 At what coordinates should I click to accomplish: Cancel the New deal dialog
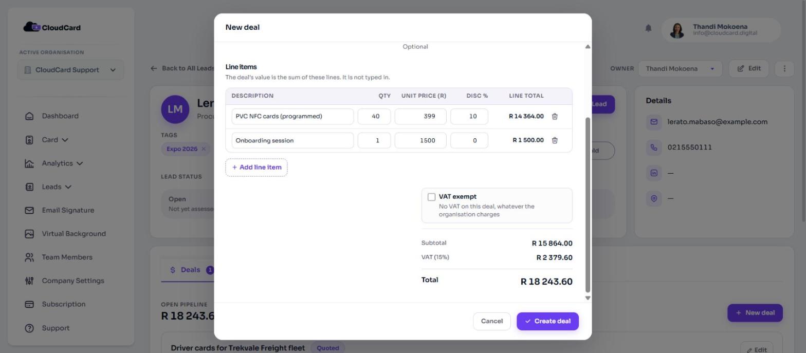(492, 321)
